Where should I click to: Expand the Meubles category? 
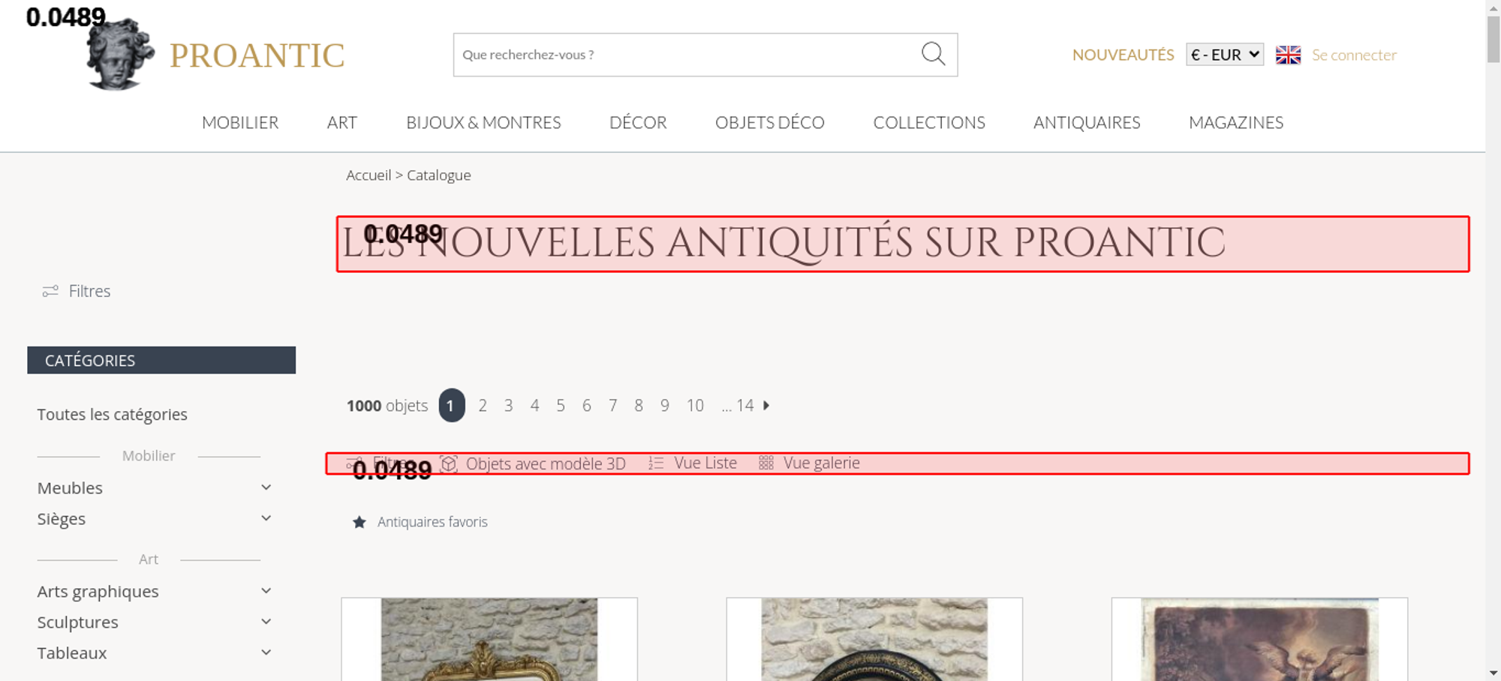tap(266, 487)
